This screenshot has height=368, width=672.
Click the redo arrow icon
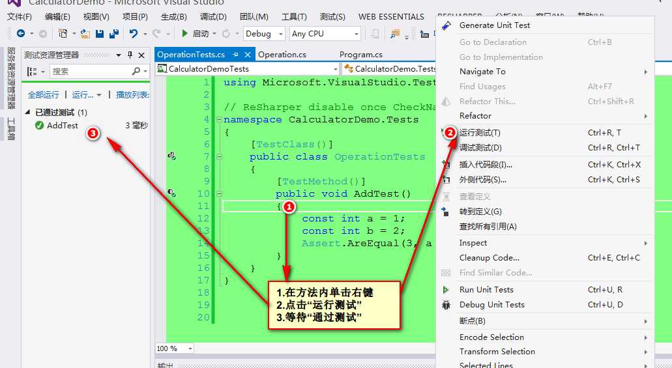[156, 33]
